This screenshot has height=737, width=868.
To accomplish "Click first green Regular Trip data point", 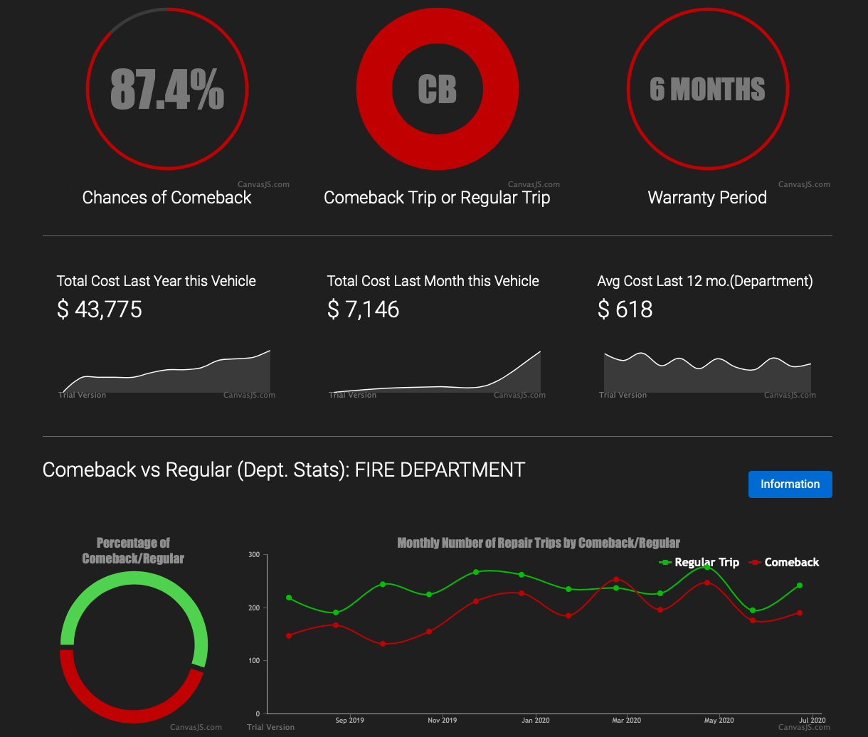I will coord(289,598).
